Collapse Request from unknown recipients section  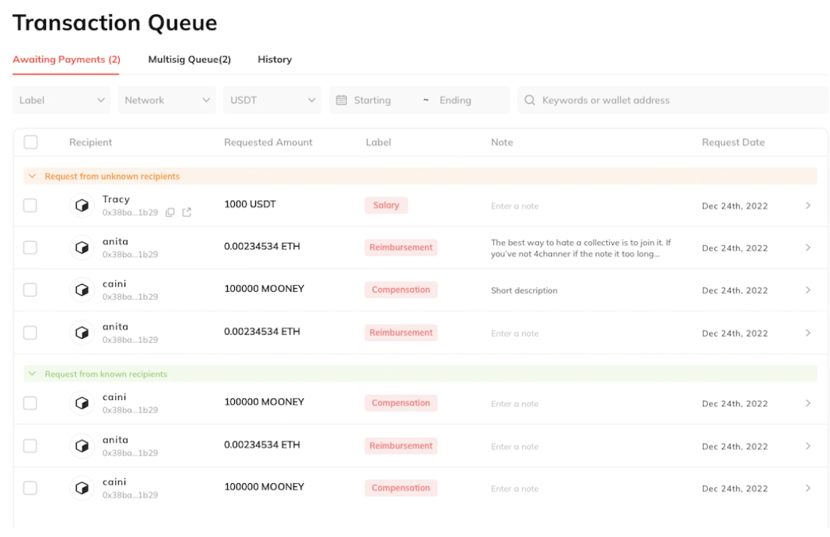point(32,177)
